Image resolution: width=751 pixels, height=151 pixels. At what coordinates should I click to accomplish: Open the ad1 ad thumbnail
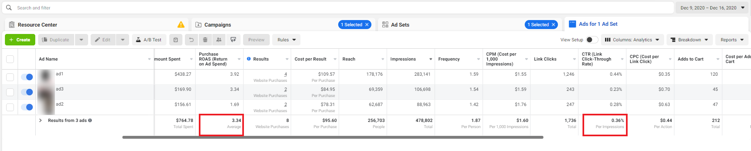tap(46, 77)
